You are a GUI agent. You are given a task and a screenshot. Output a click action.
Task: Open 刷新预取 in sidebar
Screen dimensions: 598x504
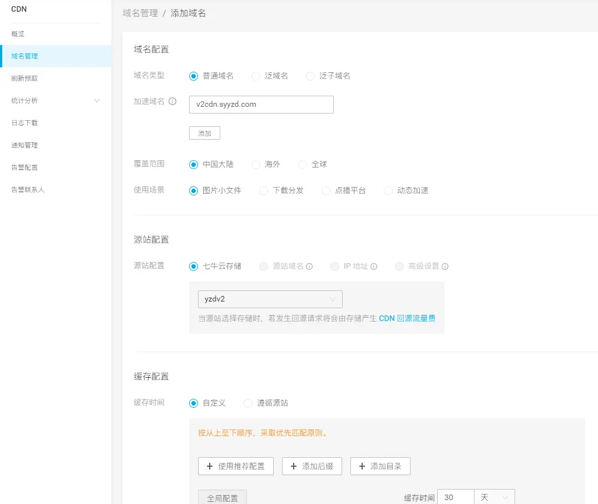[x=25, y=78]
